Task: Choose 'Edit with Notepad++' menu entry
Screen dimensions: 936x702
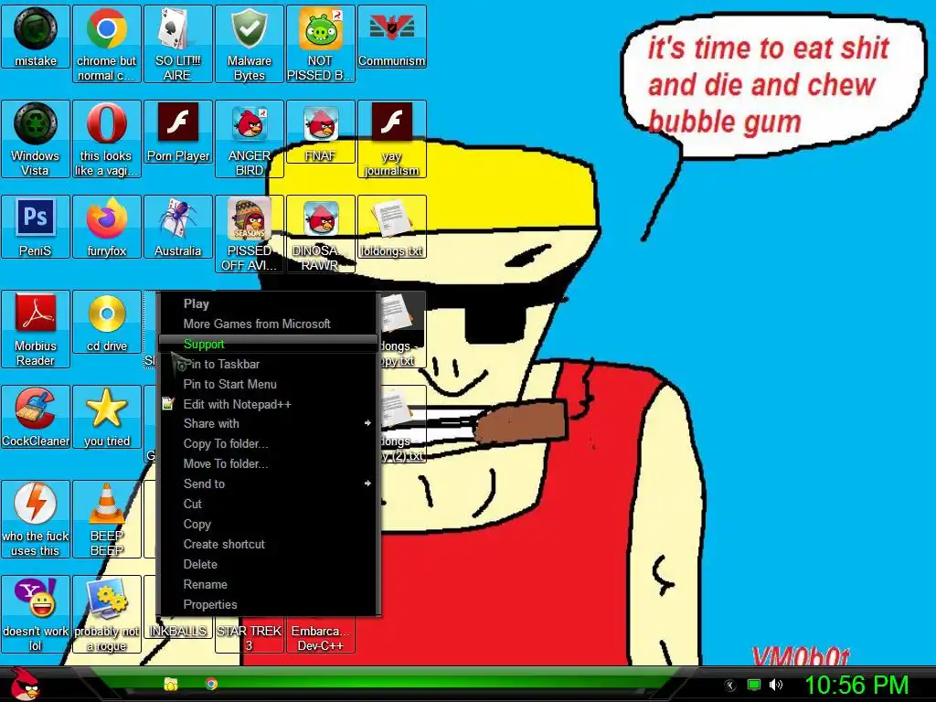Action: click(268, 404)
